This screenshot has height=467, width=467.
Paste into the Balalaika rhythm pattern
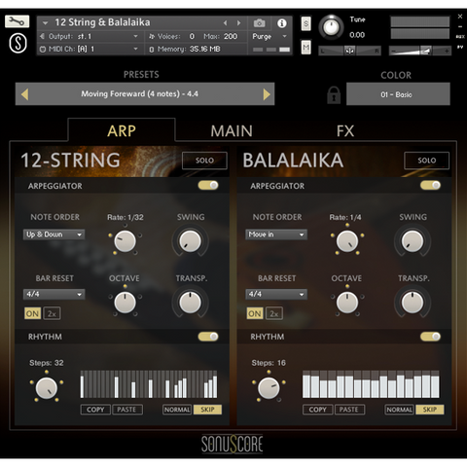pyautogui.click(x=349, y=410)
